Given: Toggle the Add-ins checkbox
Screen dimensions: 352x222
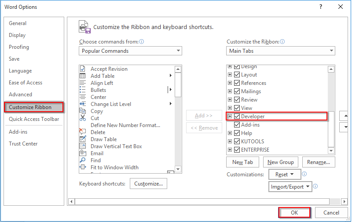Looking at the screenshot, I should (x=237, y=124).
